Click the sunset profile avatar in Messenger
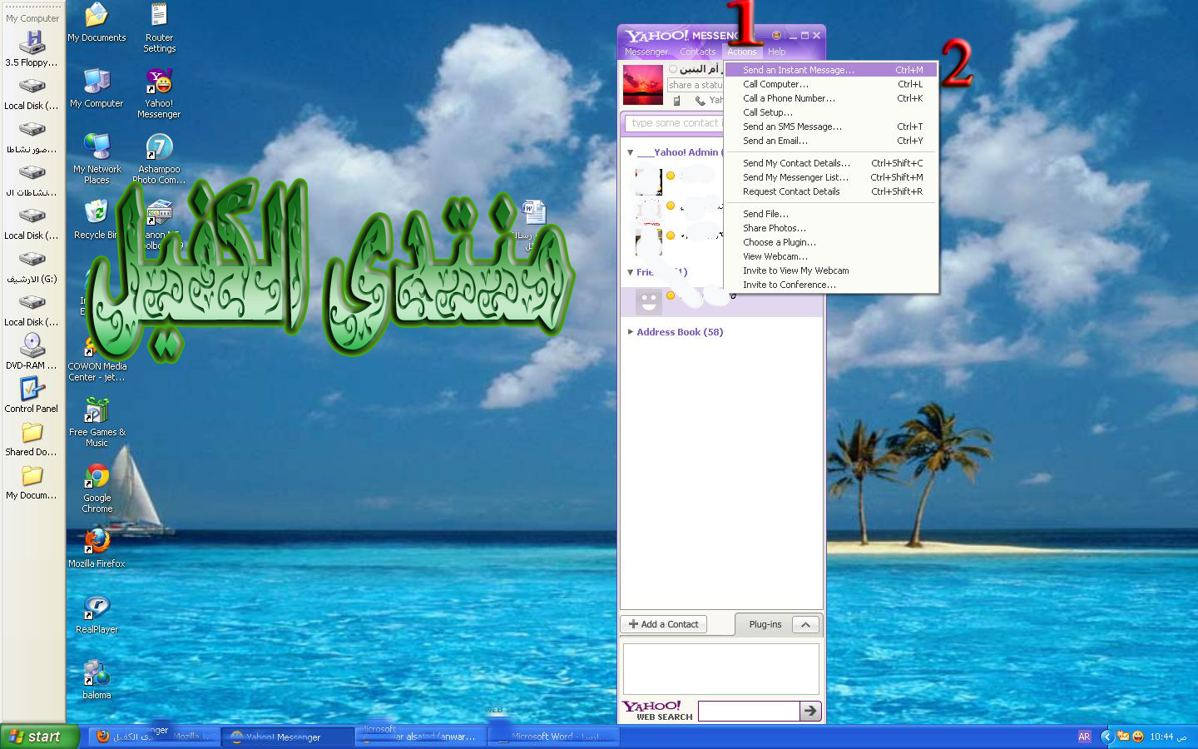Screen dimensions: 1198x749 click(643, 86)
